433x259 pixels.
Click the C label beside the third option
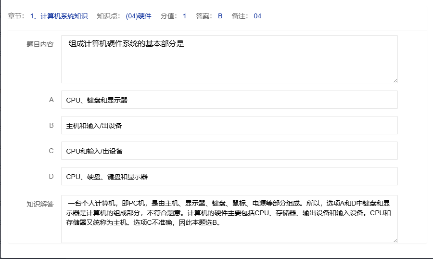51,151
